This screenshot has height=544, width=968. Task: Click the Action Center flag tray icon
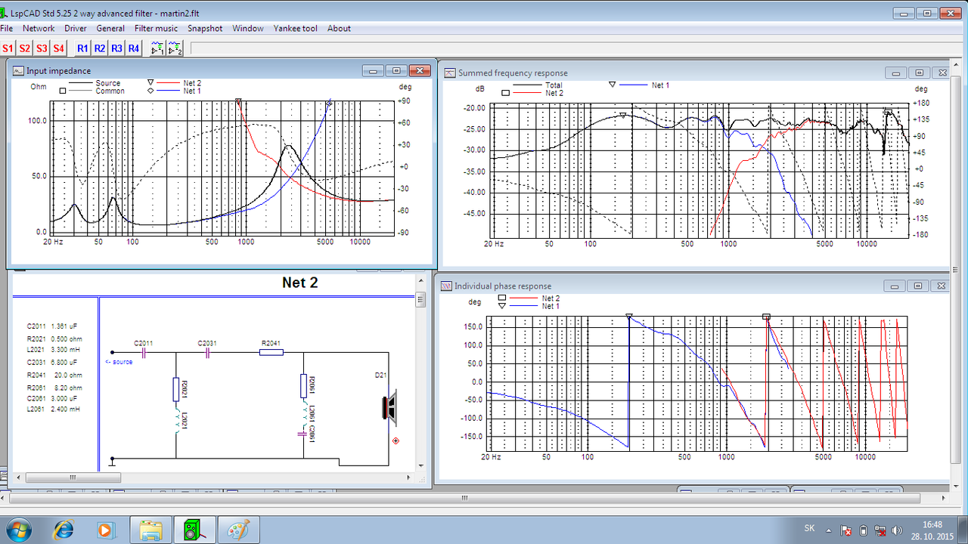point(846,530)
